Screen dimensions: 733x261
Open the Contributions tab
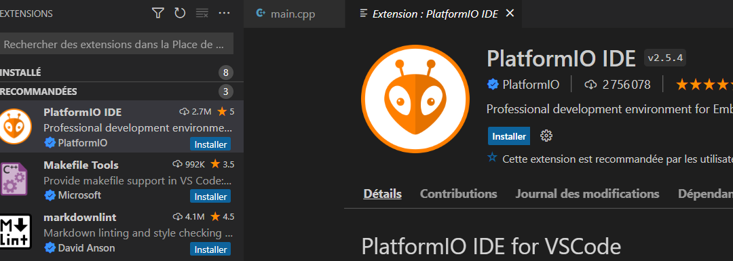(458, 194)
